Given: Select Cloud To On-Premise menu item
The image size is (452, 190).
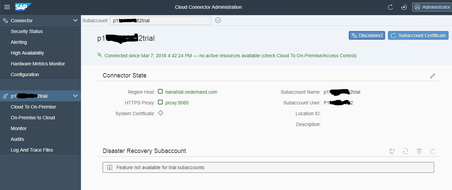Looking at the screenshot, I should click(x=33, y=107).
